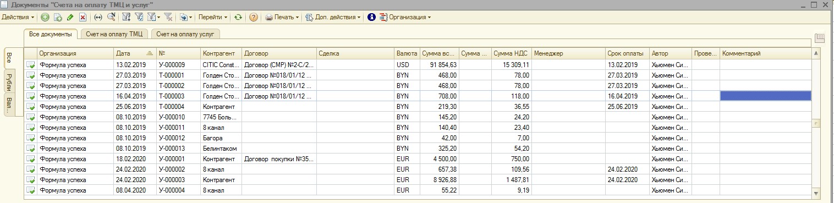834x203 pixels.
Task: Select the CITIC Const... contractor cell
Action: pos(221,64)
